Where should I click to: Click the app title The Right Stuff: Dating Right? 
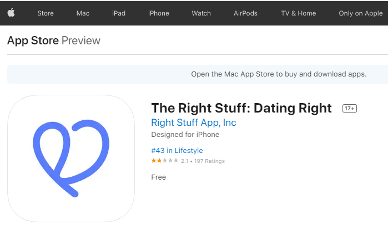pyautogui.click(x=241, y=108)
